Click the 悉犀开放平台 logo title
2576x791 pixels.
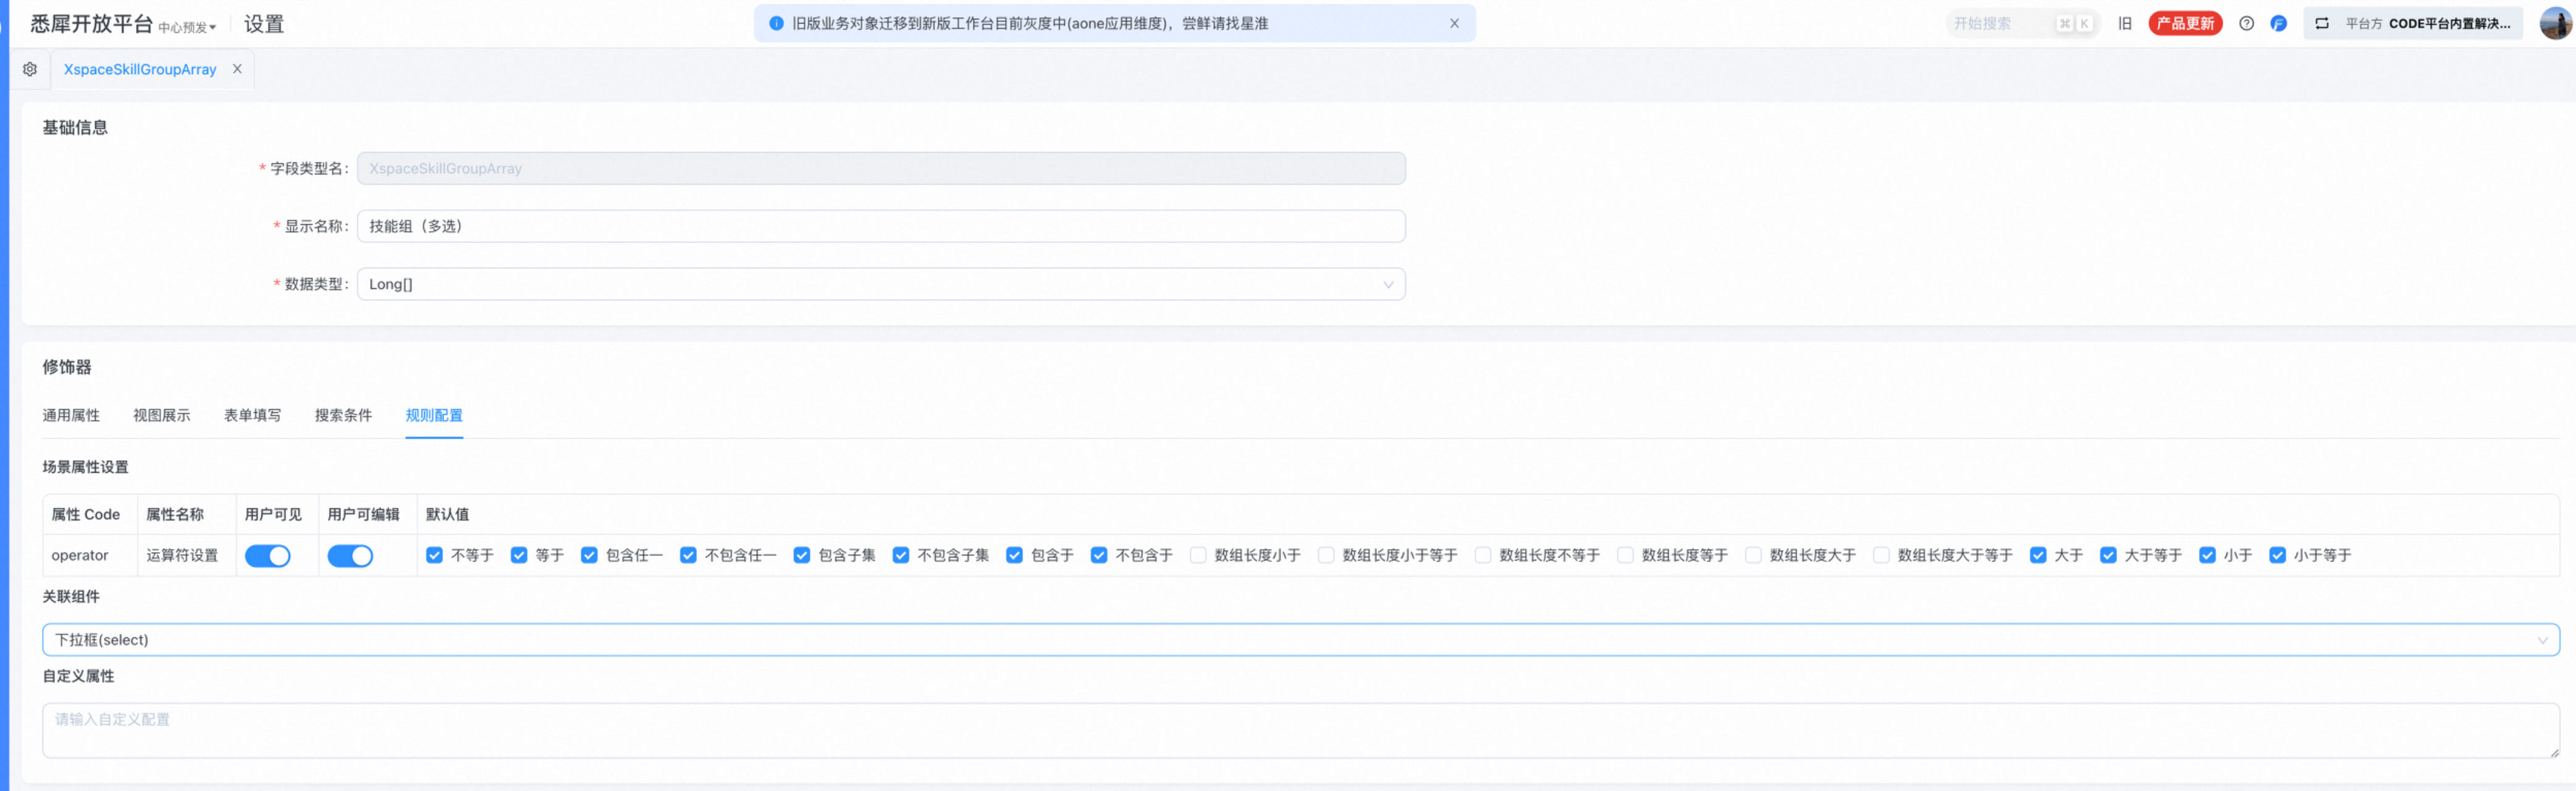[x=91, y=24]
